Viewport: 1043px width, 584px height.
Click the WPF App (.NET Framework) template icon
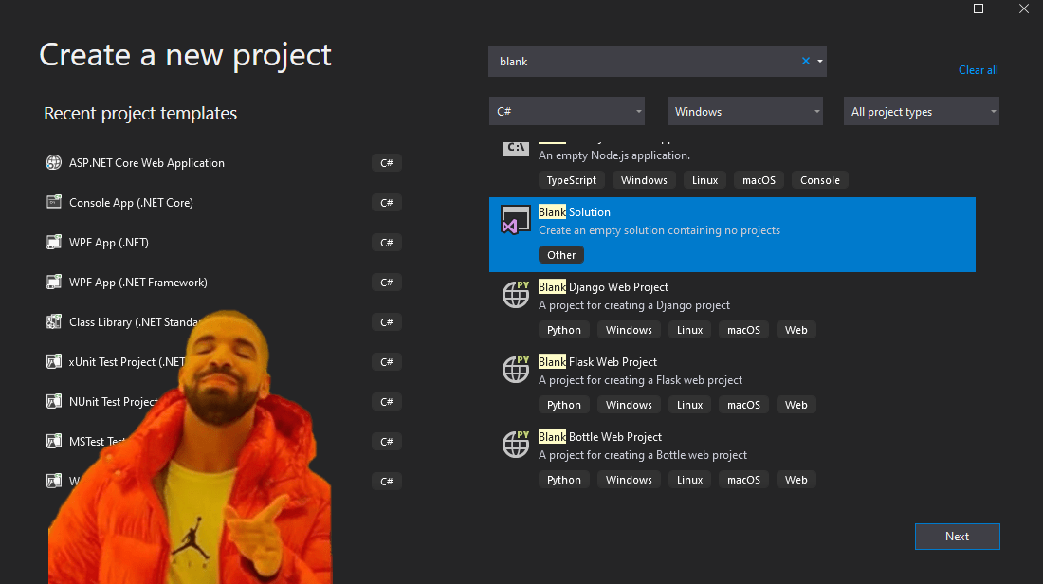click(54, 282)
